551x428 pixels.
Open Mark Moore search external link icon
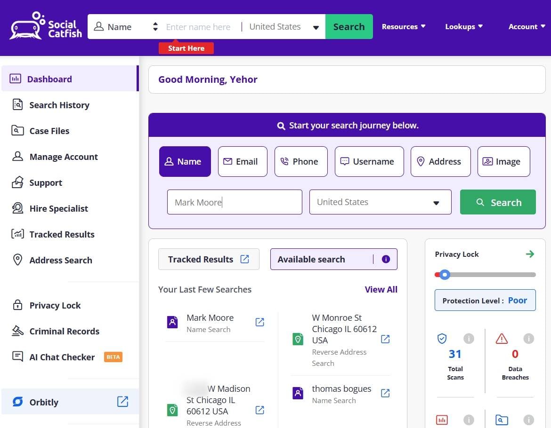[x=259, y=322]
